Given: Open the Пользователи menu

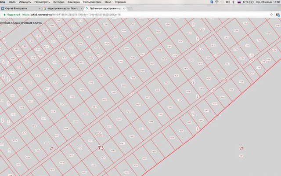Looking at the screenshot, I should point(92,2).
